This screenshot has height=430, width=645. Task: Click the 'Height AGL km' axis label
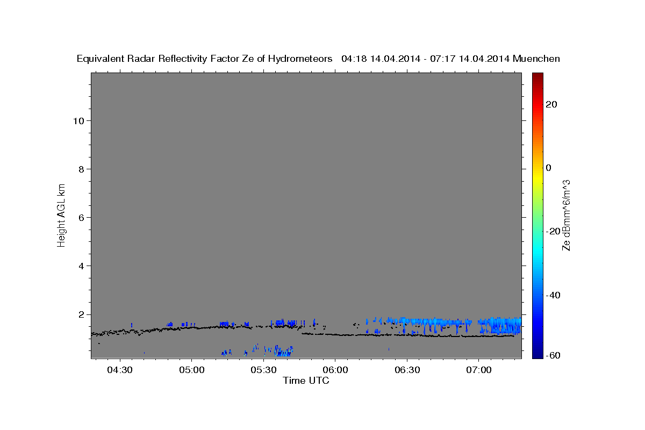62,215
